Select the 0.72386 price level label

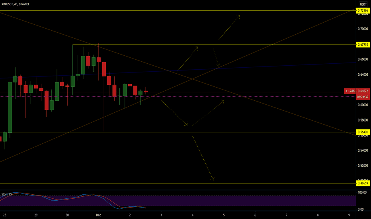(363, 11)
